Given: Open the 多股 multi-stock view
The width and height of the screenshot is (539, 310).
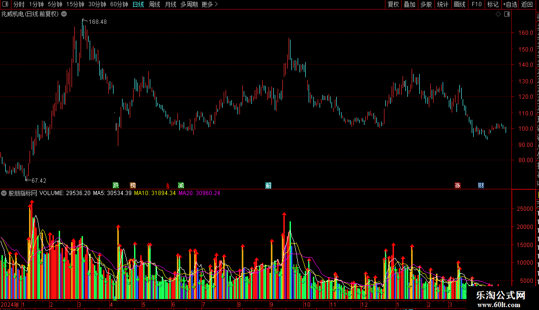Looking at the screenshot, I should point(426,4).
